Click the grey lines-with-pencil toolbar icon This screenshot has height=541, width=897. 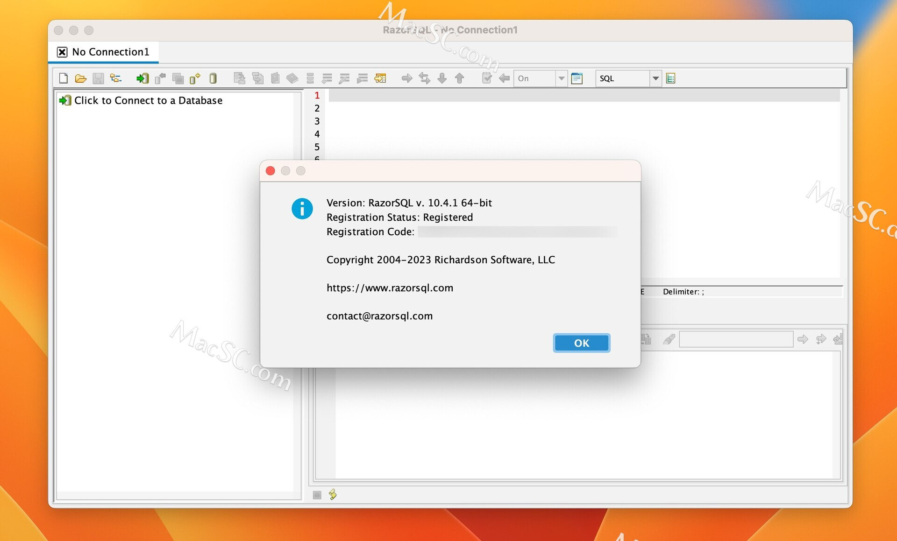[344, 78]
